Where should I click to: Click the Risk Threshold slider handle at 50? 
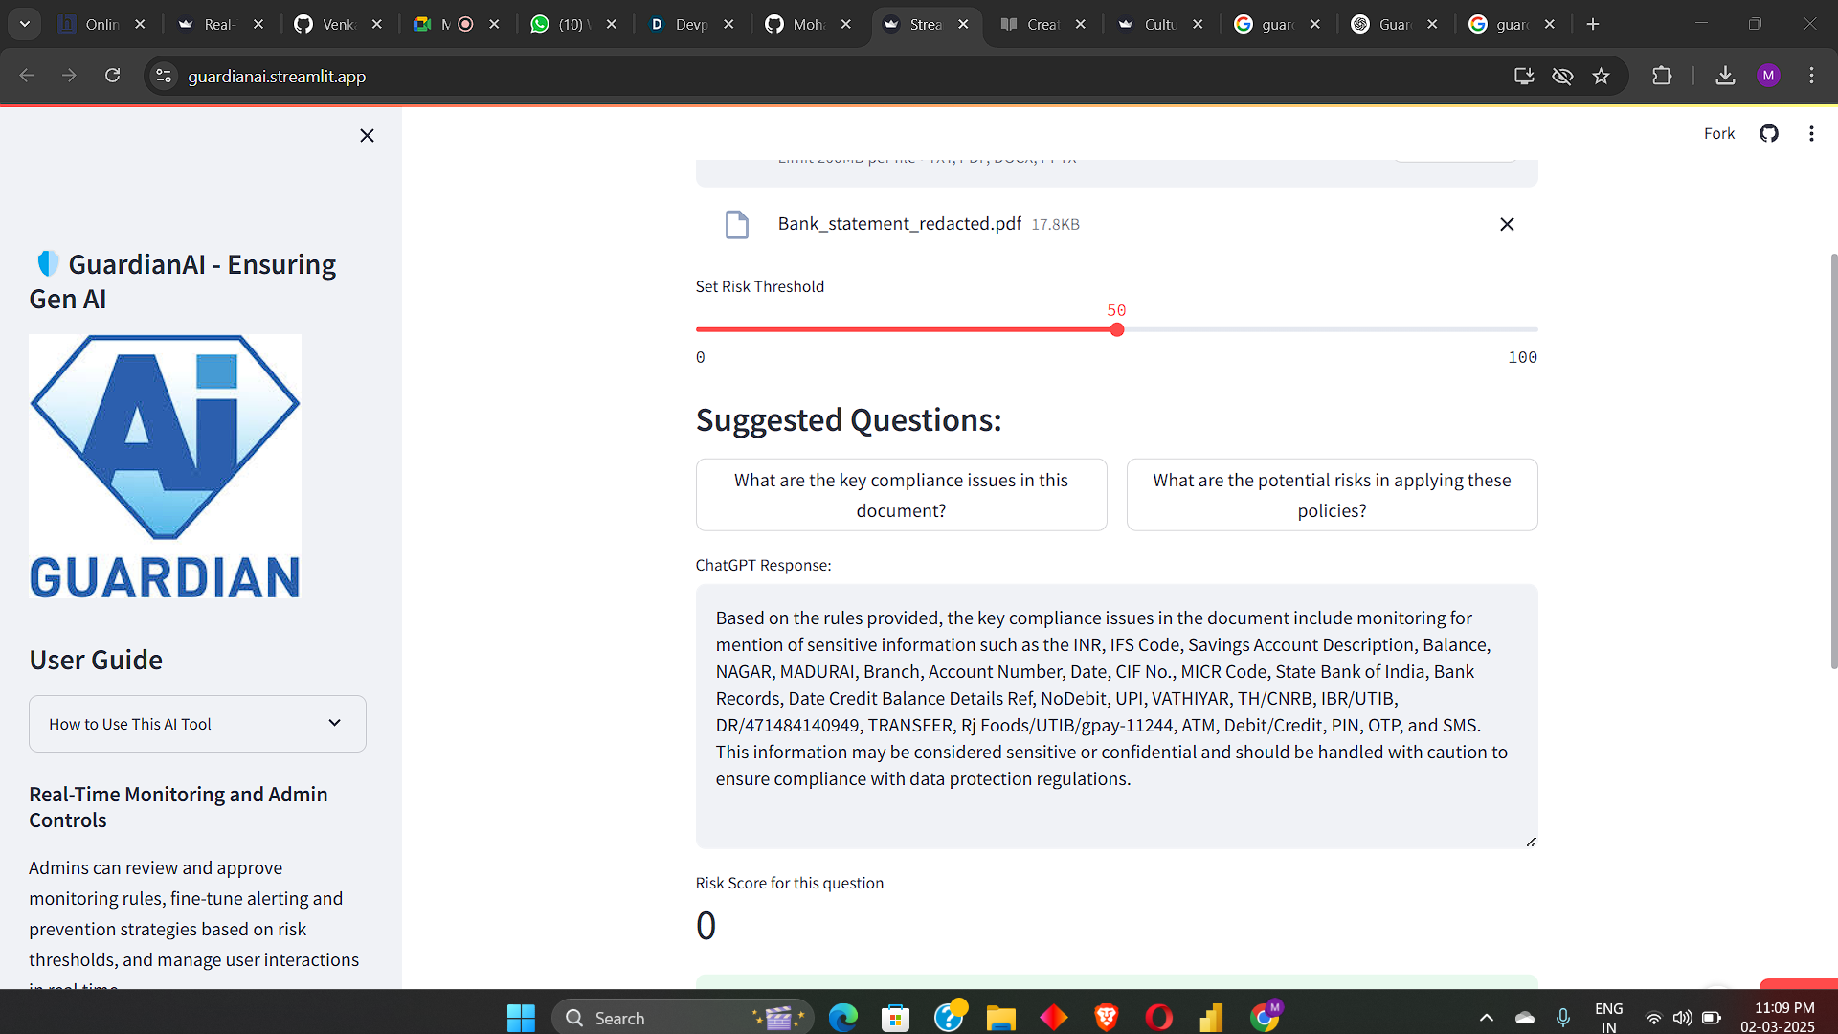[1116, 329]
